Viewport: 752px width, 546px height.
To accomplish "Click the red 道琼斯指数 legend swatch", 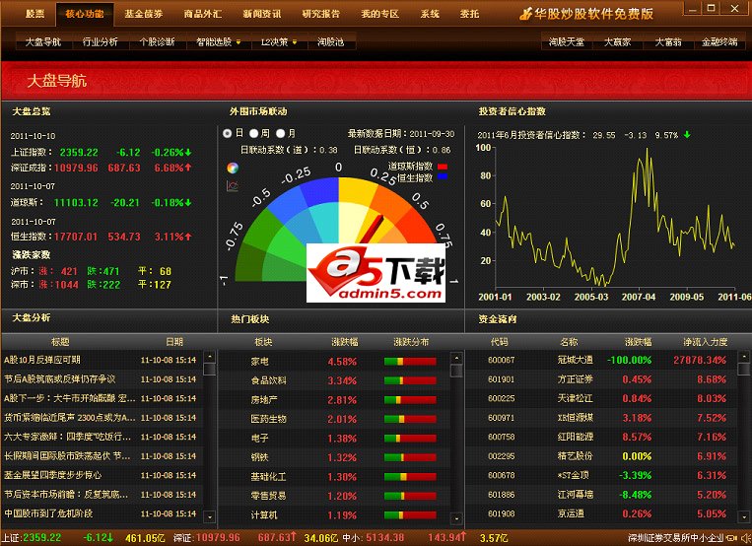I will (443, 167).
